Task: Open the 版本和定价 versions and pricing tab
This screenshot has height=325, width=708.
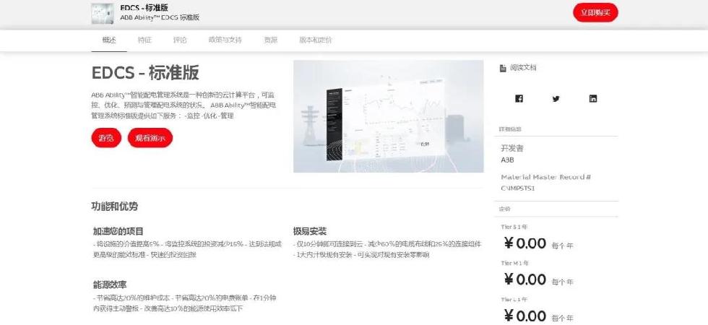Action: click(x=315, y=40)
